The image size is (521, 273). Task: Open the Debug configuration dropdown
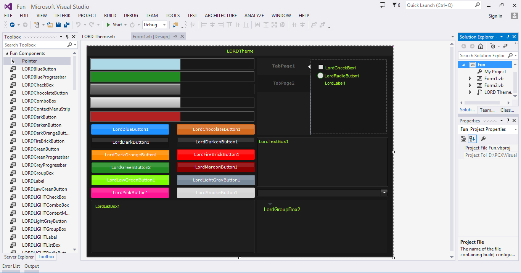click(x=155, y=25)
